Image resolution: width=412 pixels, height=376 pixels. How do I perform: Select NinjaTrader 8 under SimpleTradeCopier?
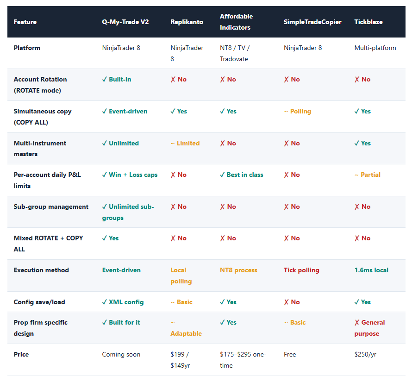click(x=303, y=48)
